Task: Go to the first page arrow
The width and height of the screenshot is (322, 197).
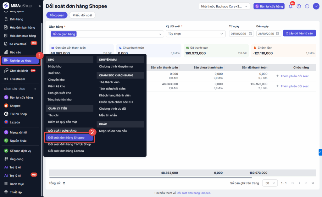Action: click(x=293, y=183)
